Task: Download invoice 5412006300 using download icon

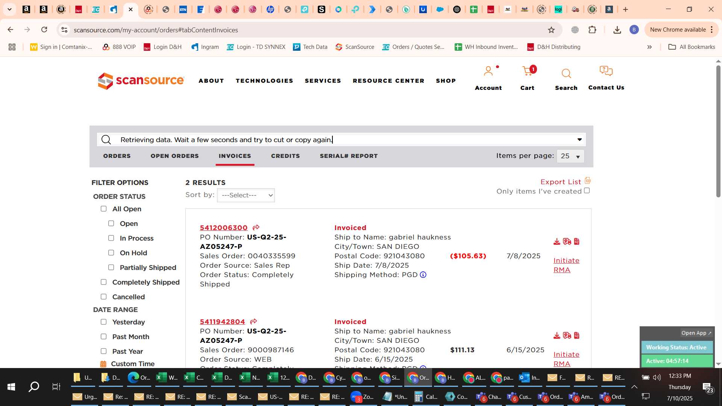Action: pyautogui.click(x=557, y=241)
